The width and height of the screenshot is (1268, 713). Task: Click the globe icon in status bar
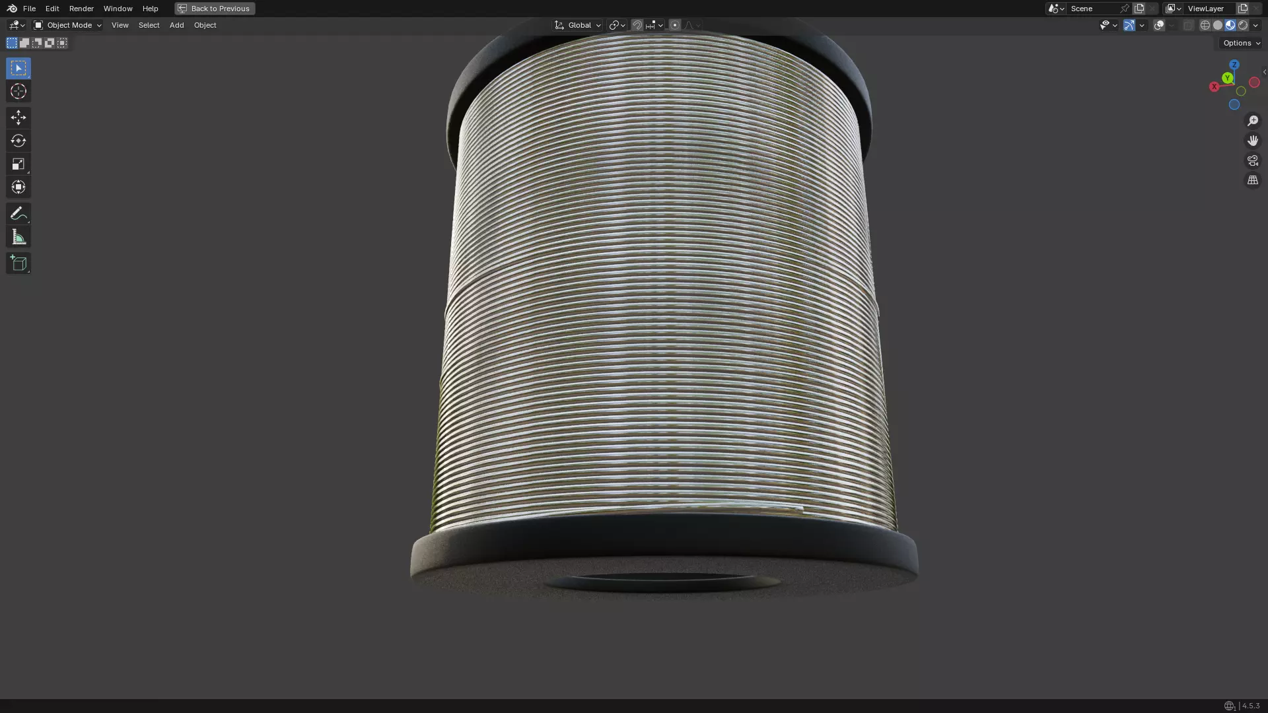[x=1230, y=706]
